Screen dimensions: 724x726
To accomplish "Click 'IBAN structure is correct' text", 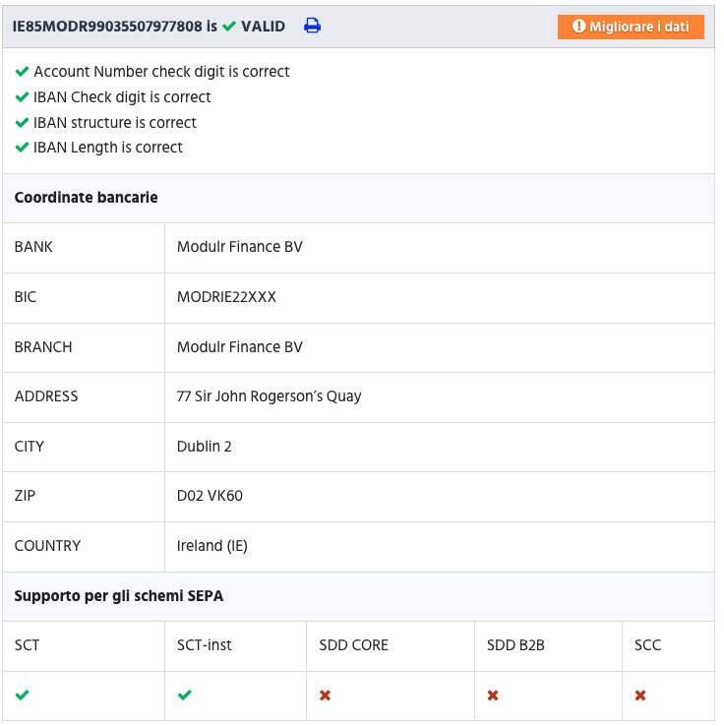I will [x=115, y=123].
